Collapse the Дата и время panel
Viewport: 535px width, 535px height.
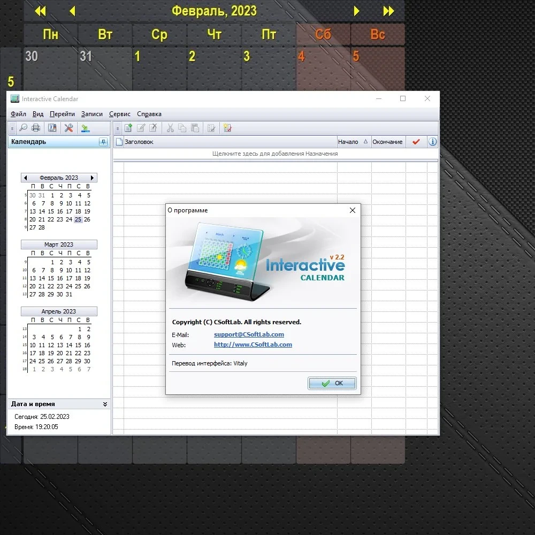[x=105, y=404]
